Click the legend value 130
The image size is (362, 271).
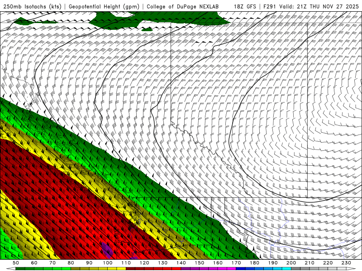point(163,263)
